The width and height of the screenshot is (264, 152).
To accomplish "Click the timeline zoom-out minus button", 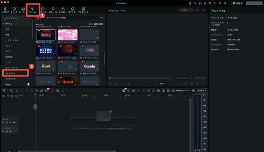I will click(173, 91).
